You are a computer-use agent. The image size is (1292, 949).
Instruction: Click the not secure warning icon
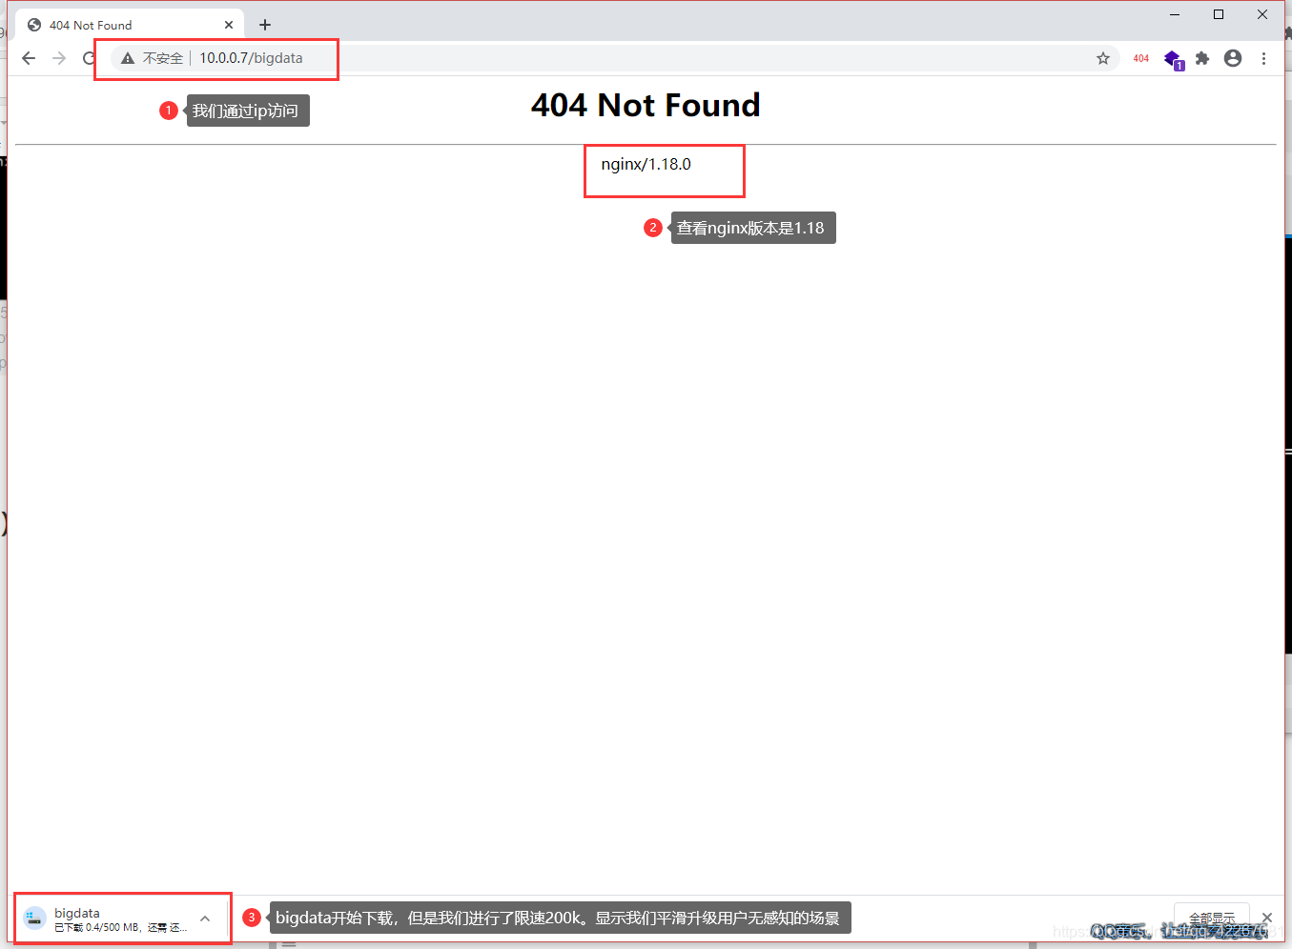[128, 58]
